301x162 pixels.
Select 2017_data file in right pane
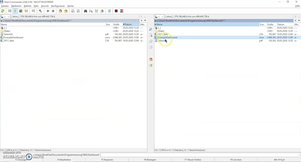point(163,34)
